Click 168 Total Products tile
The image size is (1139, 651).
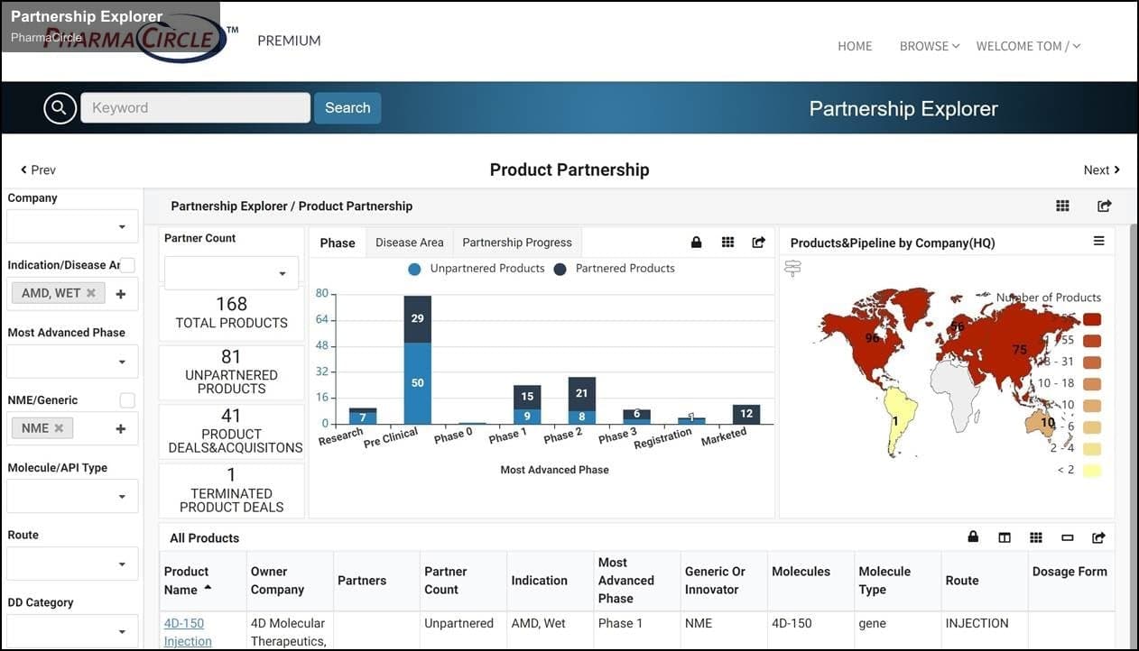[x=231, y=313]
